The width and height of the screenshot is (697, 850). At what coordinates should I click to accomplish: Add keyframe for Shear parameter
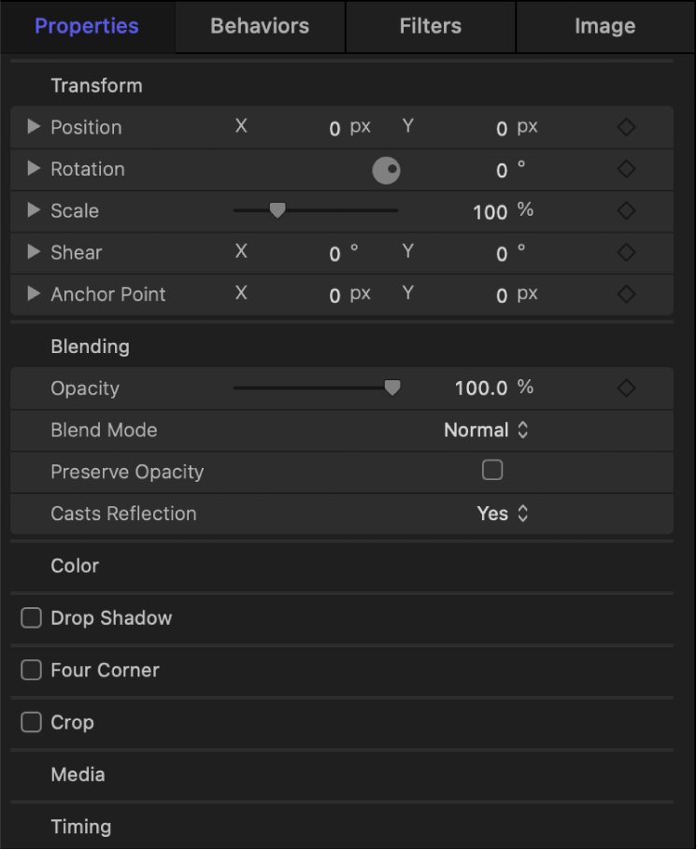(625, 252)
